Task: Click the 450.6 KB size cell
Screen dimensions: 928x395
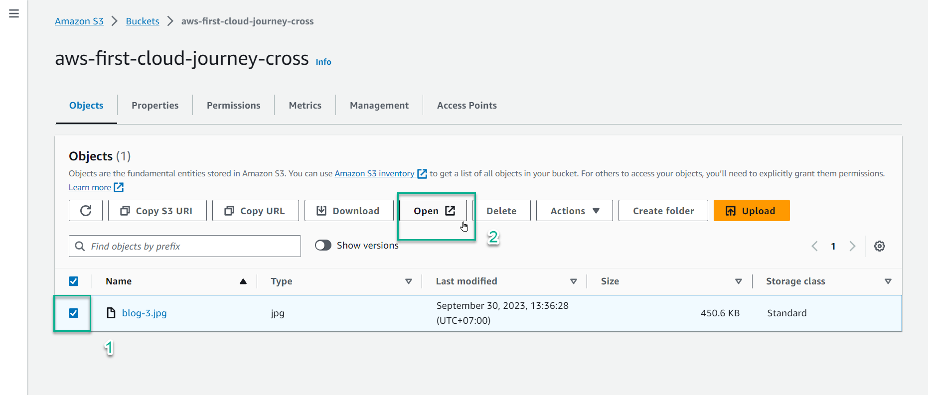Action: pyautogui.click(x=720, y=313)
